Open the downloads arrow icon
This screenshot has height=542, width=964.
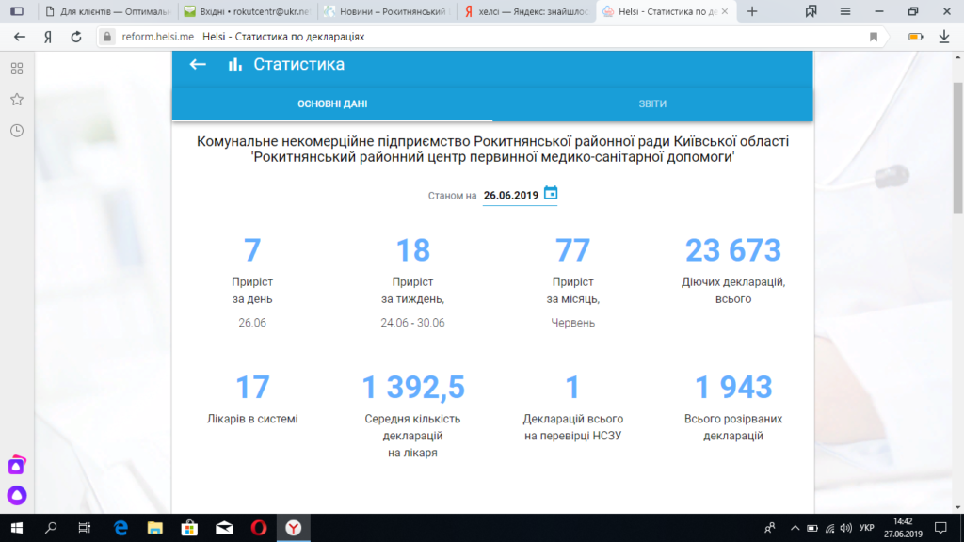[944, 37]
